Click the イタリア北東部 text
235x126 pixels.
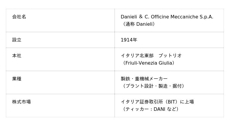137,56
